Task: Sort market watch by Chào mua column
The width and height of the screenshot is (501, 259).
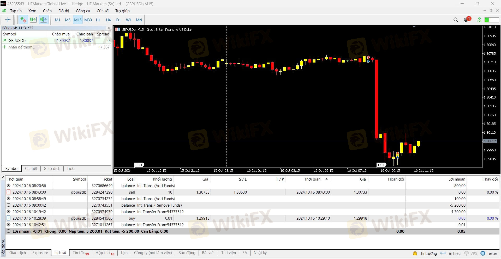Action: coord(61,34)
